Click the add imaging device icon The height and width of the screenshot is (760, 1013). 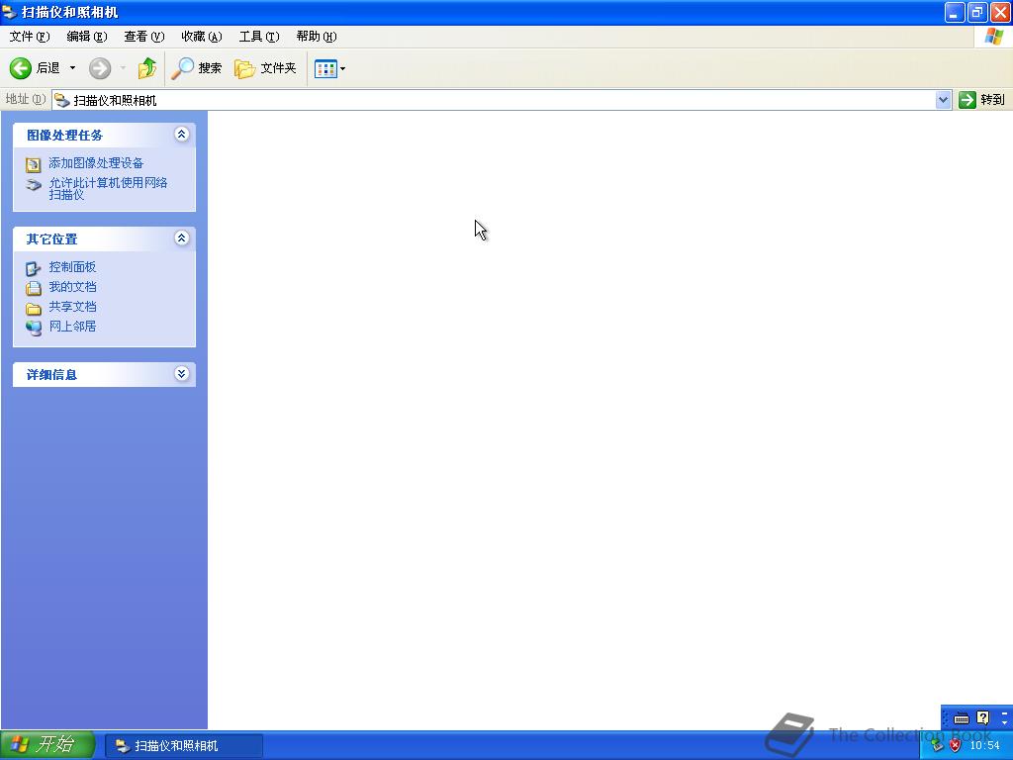tap(33, 164)
